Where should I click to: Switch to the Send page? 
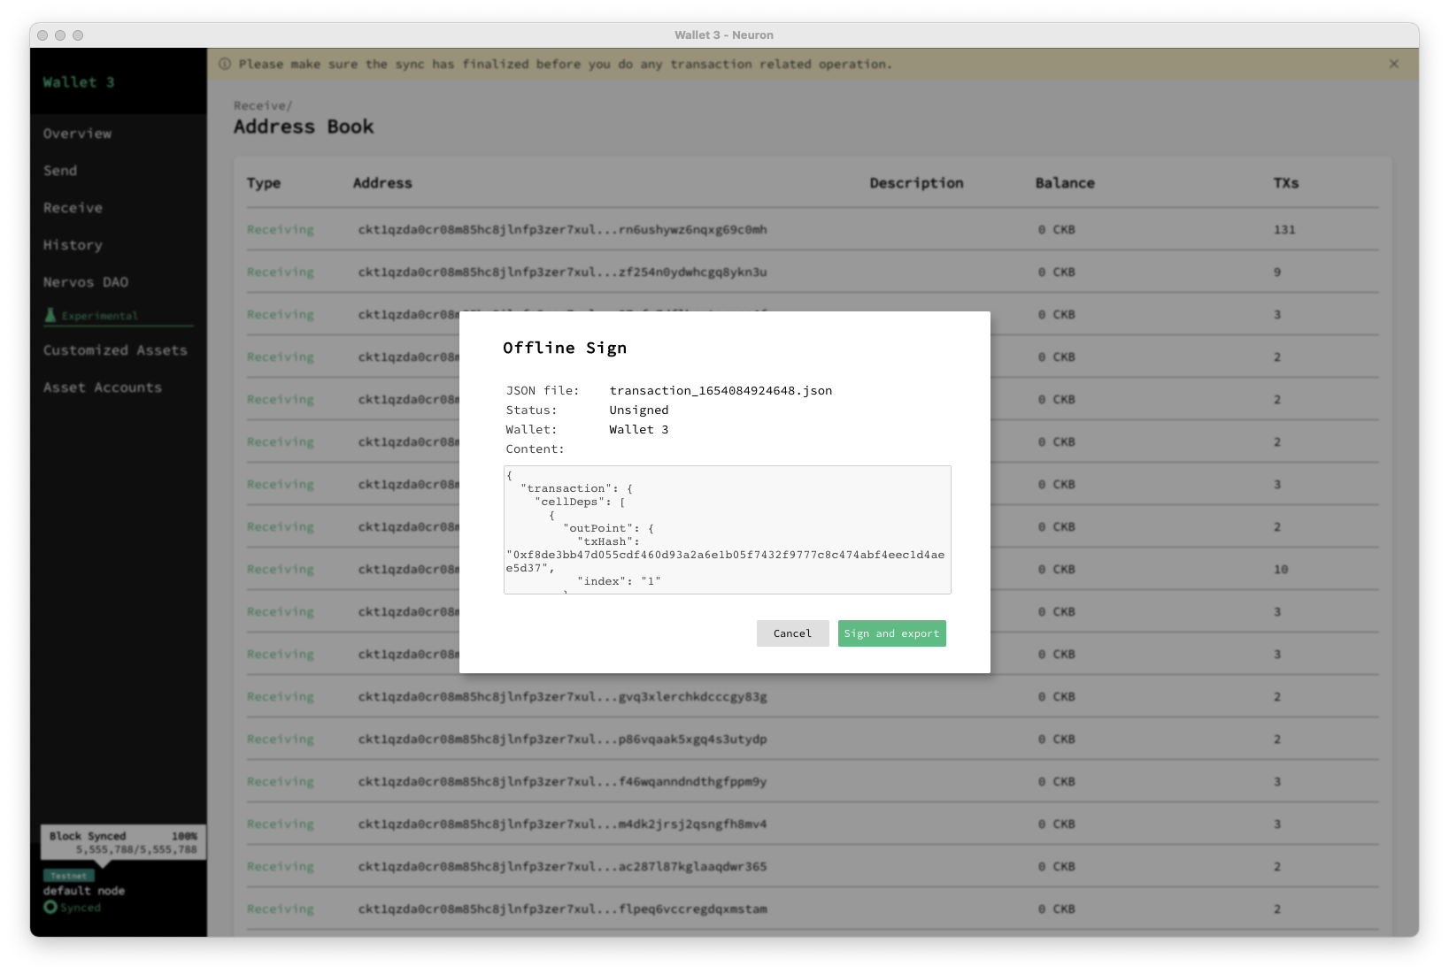tap(60, 170)
